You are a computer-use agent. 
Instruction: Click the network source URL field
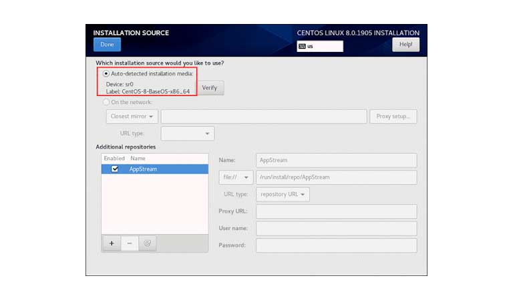click(x=264, y=117)
